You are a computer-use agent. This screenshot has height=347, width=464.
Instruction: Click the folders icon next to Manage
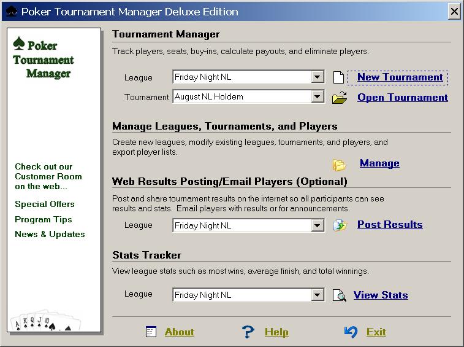pyautogui.click(x=339, y=165)
